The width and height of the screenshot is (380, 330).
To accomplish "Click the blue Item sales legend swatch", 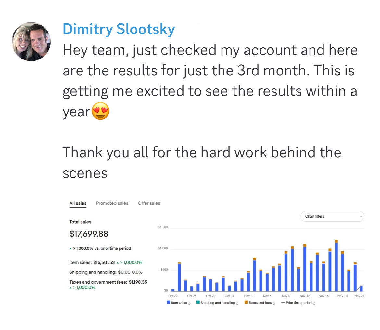I will point(168,303).
